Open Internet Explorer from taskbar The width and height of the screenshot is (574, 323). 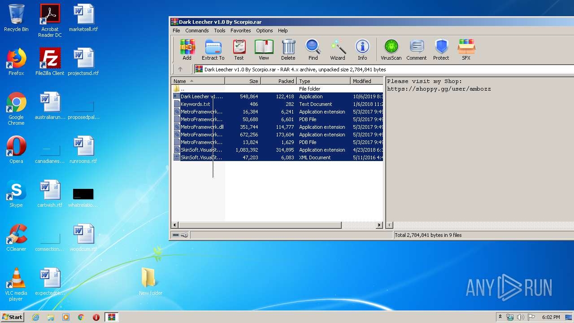pos(35,317)
